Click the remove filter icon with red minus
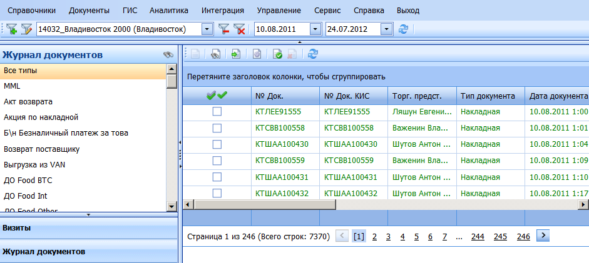 (x=223, y=29)
